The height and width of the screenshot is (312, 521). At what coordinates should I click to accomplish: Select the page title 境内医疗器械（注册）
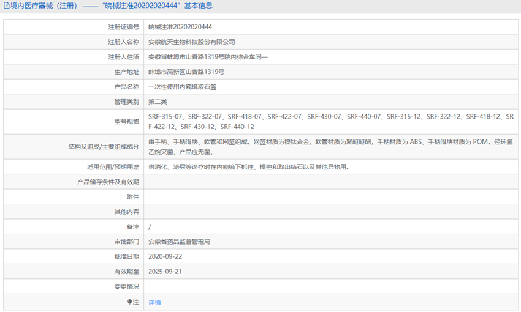pos(44,6)
